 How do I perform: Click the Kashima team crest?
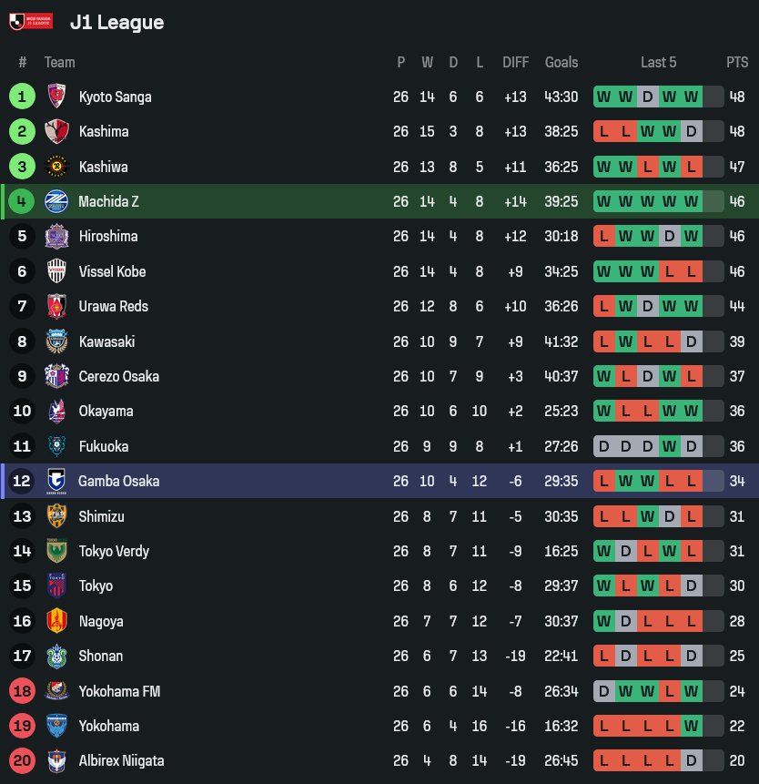coord(56,131)
